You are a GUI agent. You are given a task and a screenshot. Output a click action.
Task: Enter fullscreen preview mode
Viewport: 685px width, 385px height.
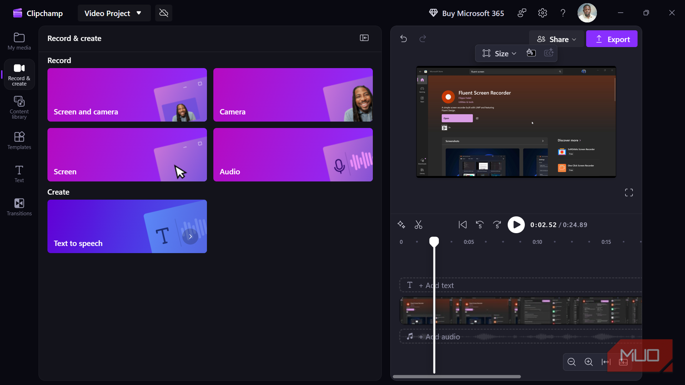pyautogui.click(x=629, y=192)
